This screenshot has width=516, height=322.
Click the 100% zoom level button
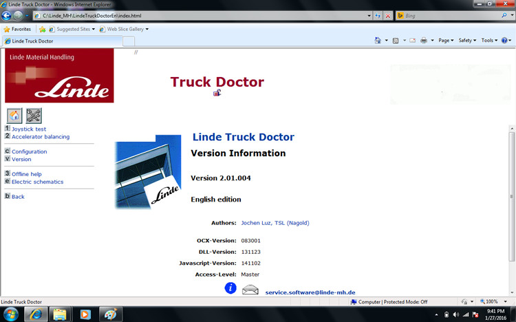pos(489,301)
